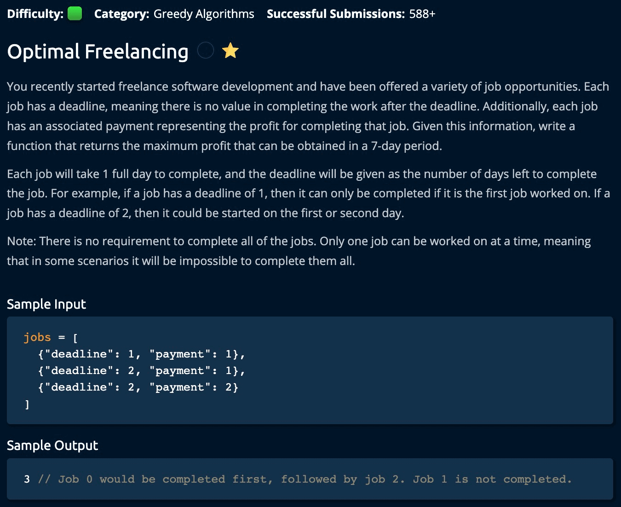Click the green difficulty indicator square
This screenshot has height=507, width=621.
click(x=75, y=14)
